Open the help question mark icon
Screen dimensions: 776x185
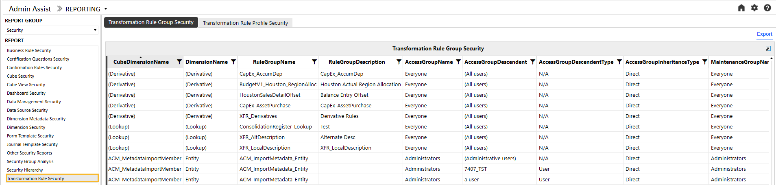pos(767,8)
